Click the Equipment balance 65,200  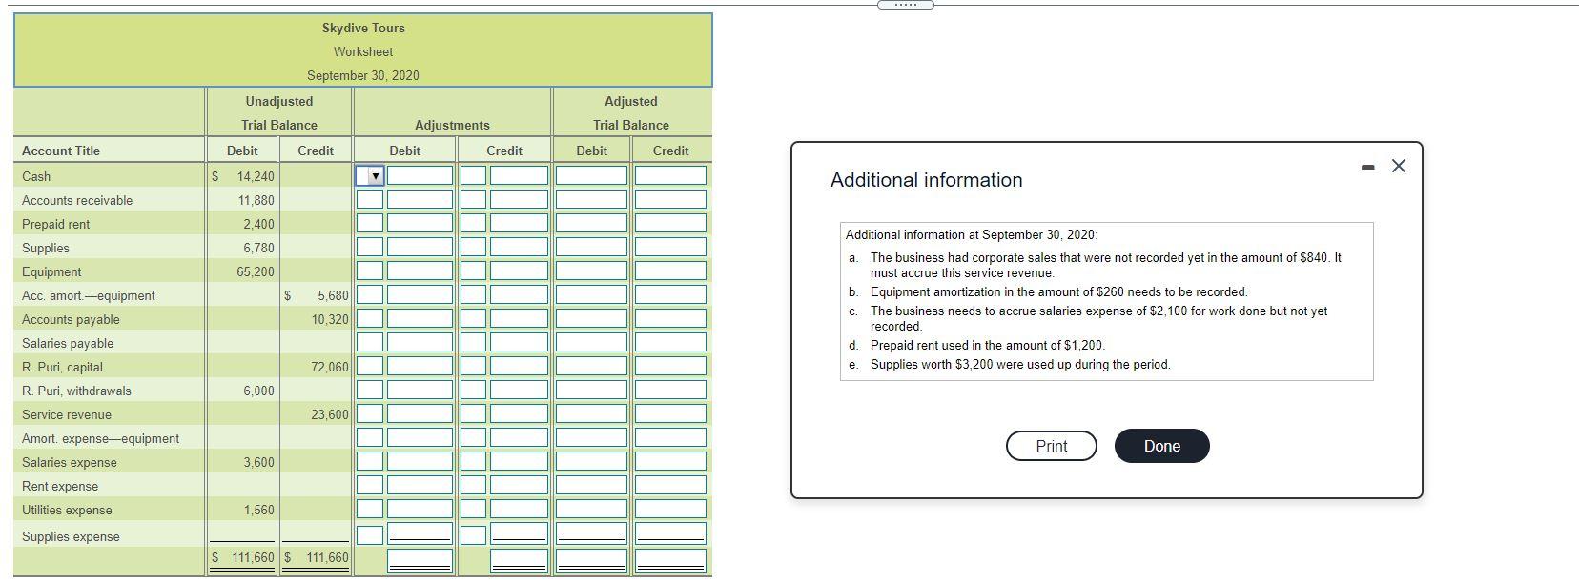point(256,271)
